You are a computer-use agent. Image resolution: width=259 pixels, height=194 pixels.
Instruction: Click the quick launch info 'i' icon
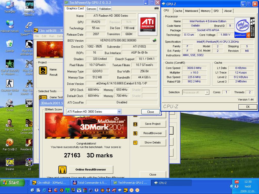point(62,190)
